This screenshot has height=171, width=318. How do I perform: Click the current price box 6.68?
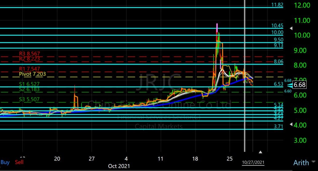pos(300,85)
